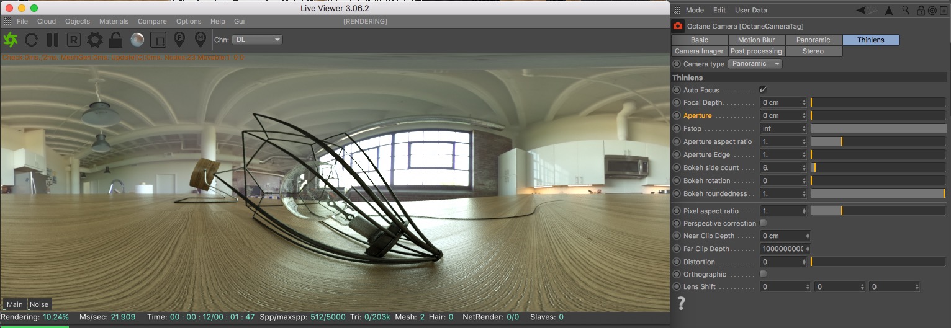
Task: Click the question mark help icon
Action: 681,303
